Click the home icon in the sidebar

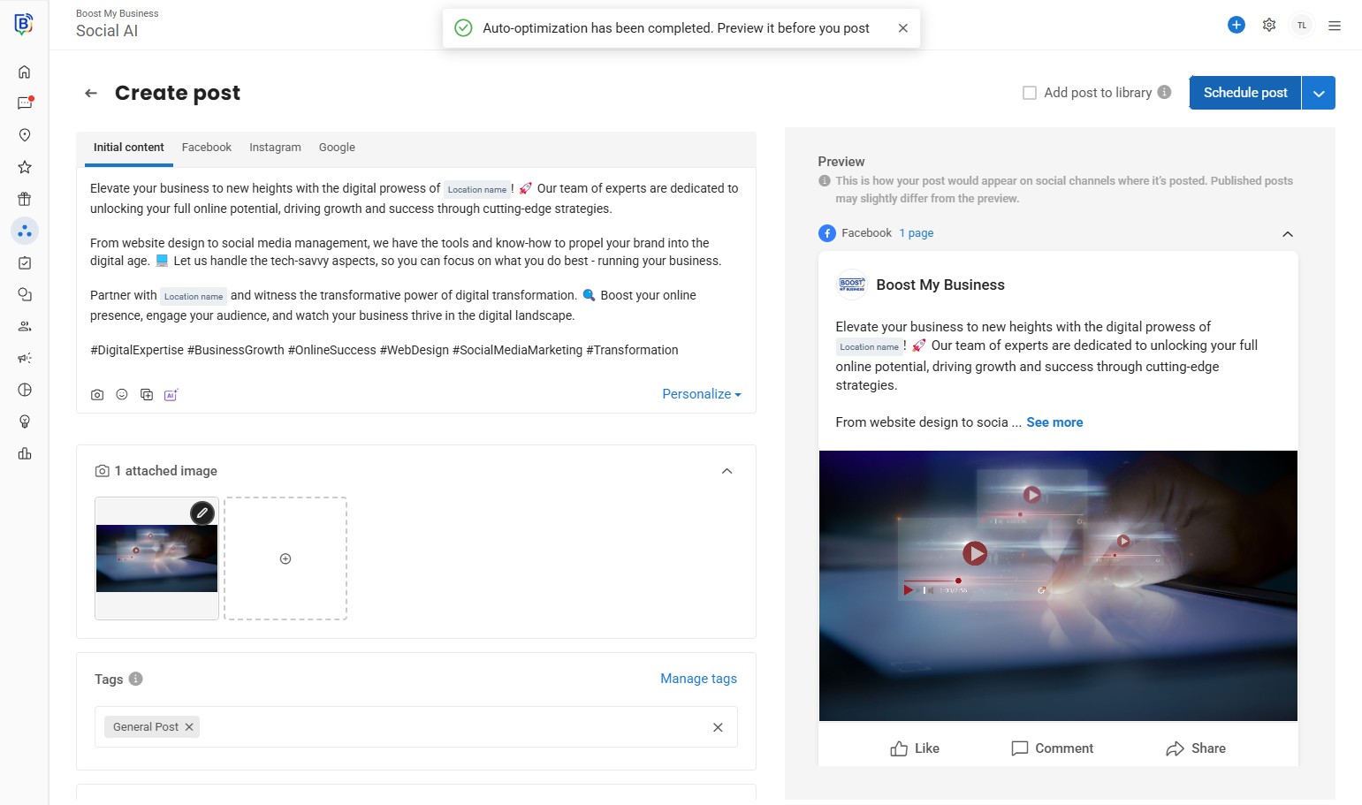coord(25,72)
